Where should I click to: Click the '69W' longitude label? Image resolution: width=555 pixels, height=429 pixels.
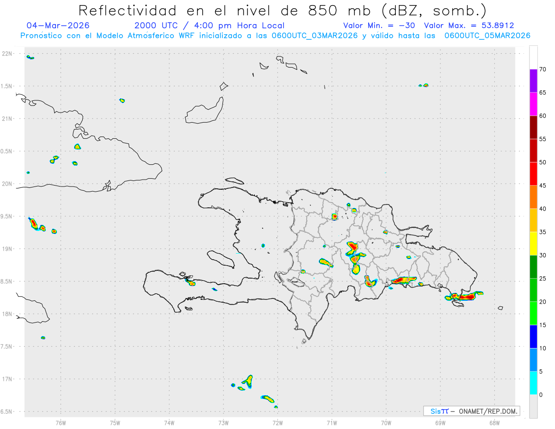tap(440, 423)
